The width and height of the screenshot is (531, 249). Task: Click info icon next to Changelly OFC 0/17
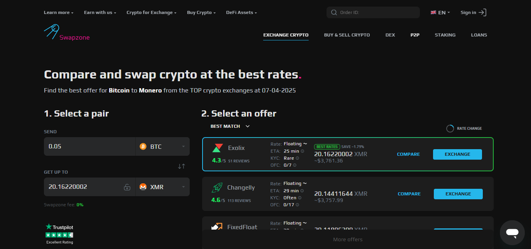(297, 205)
